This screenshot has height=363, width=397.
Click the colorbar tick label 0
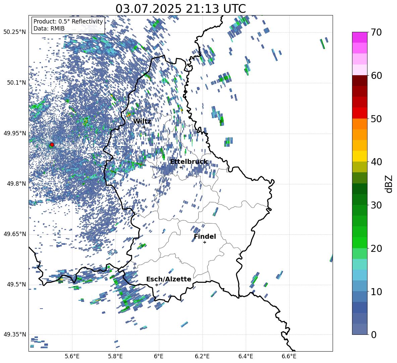pyautogui.click(x=374, y=334)
